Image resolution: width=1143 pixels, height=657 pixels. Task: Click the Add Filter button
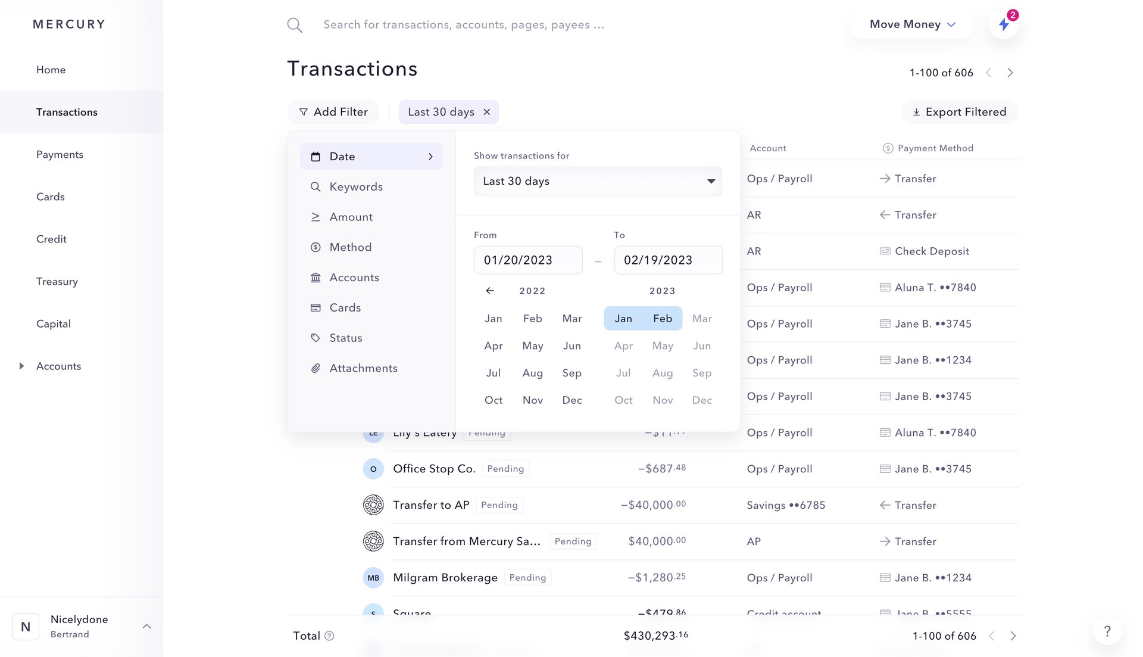pyautogui.click(x=333, y=111)
